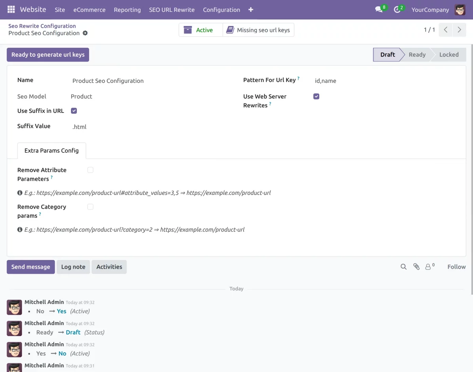Add a new menu with the plus icon
Viewport: 473px width, 372px height.
[251, 9]
